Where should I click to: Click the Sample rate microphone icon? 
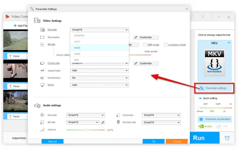coord(118,122)
